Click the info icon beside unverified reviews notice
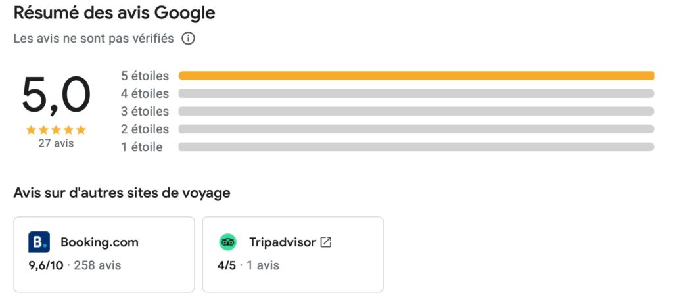The height and width of the screenshot is (299, 673). 189,39
